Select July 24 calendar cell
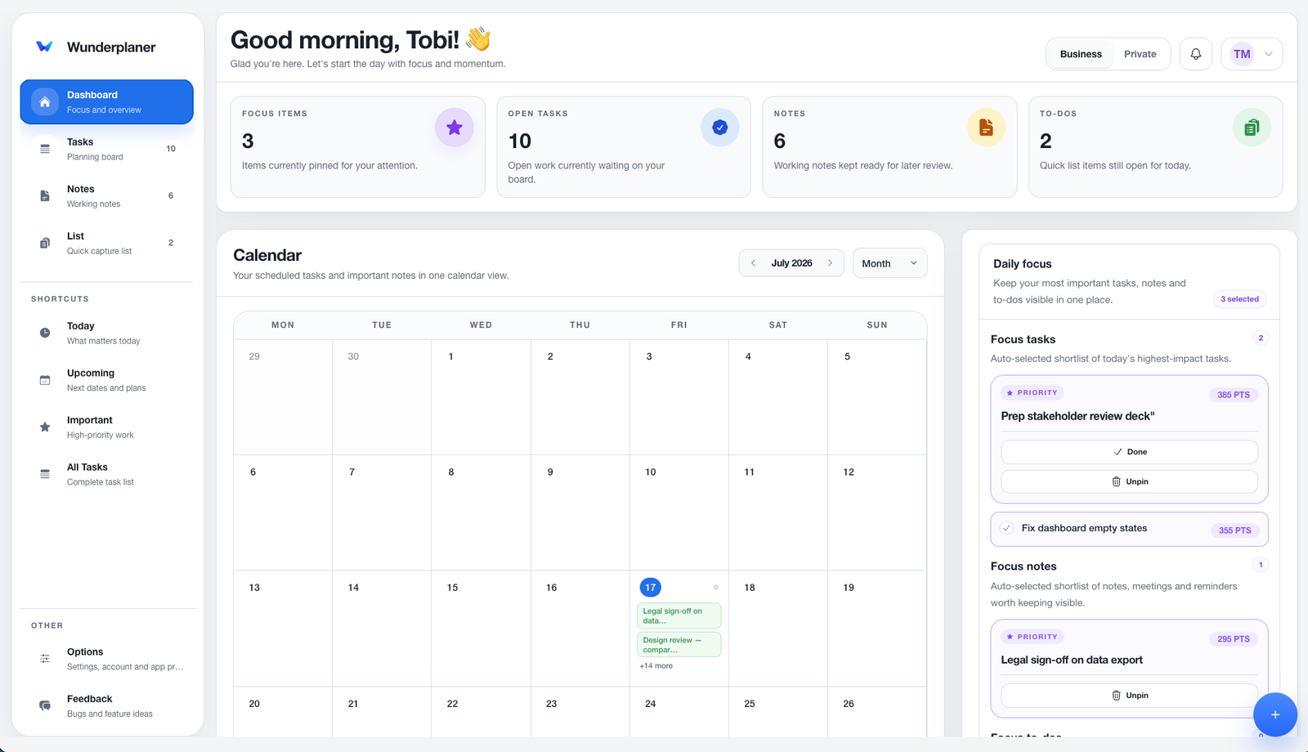Image resolution: width=1308 pixels, height=752 pixels. (x=679, y=712)
